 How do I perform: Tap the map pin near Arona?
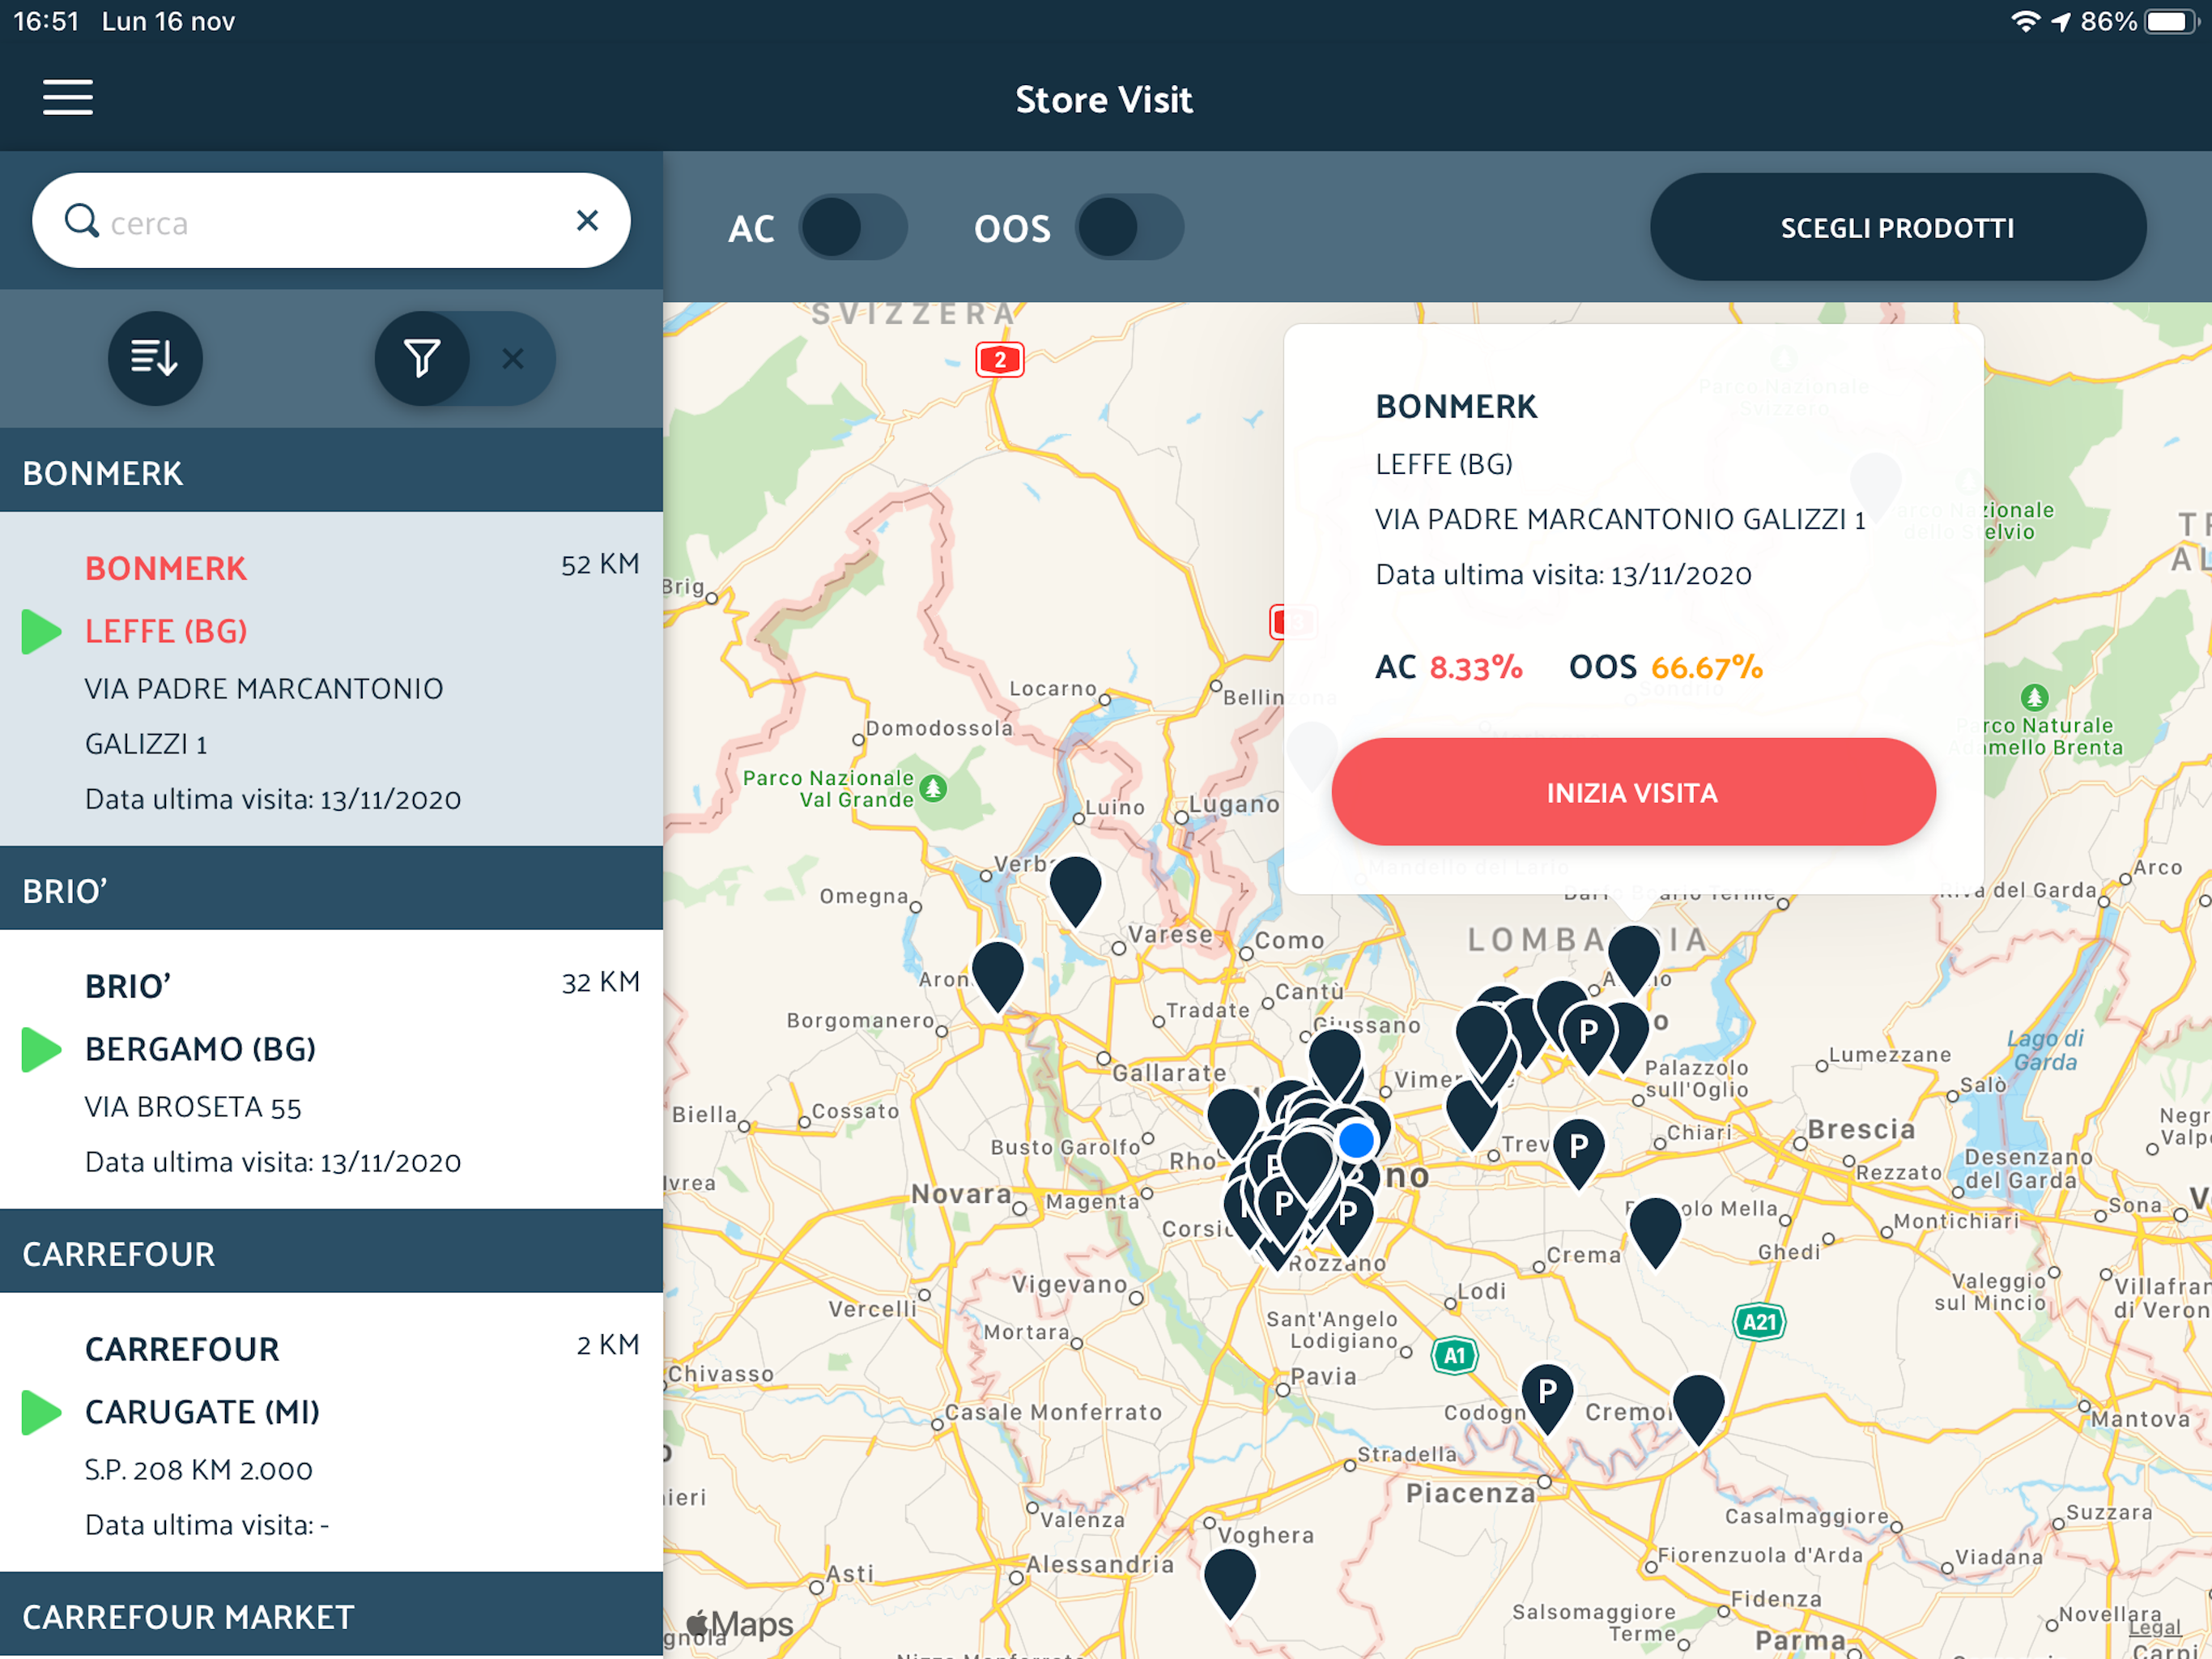coord(998,975)
